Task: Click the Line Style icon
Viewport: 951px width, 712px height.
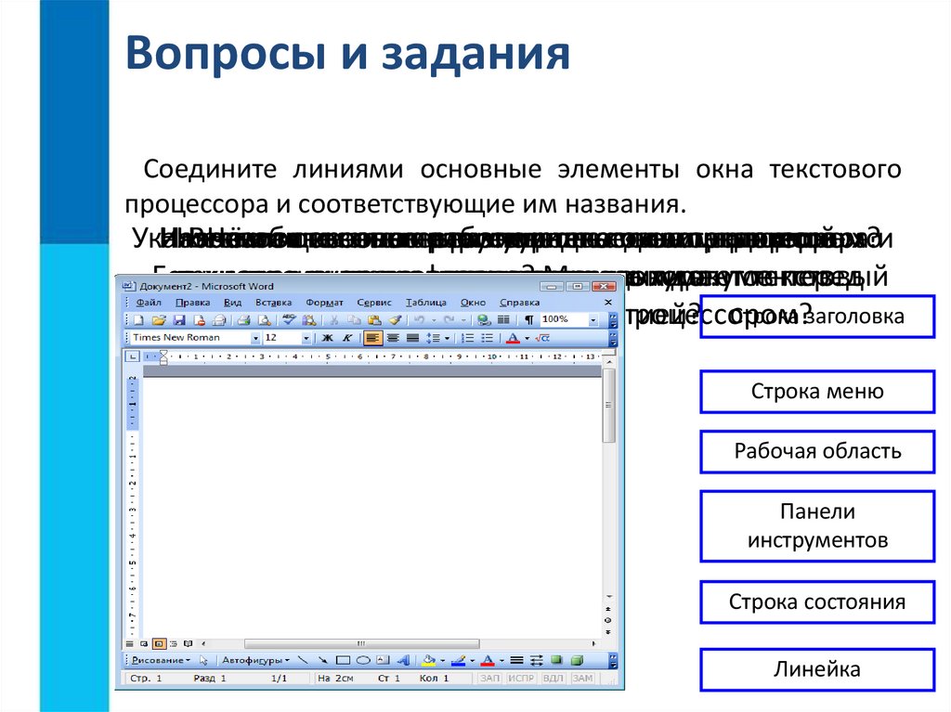Action: [516, 660]
